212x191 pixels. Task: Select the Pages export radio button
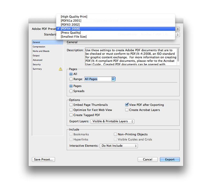click(x=71, y=86)
